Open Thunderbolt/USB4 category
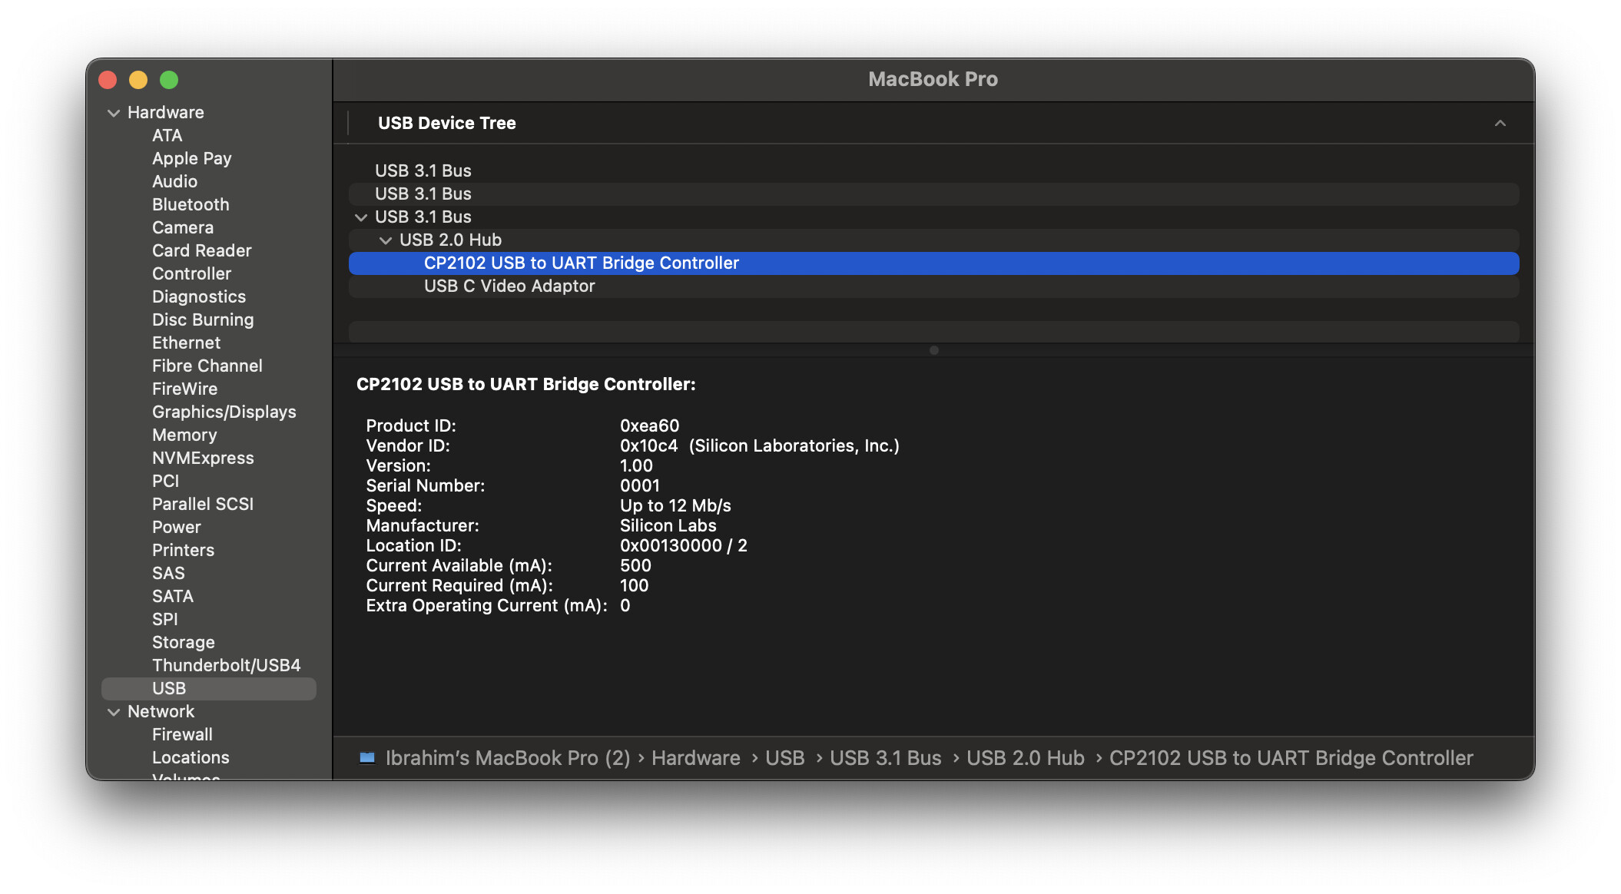The height and width of the screenshot is (894, 1621). click(x=226, y=665)
